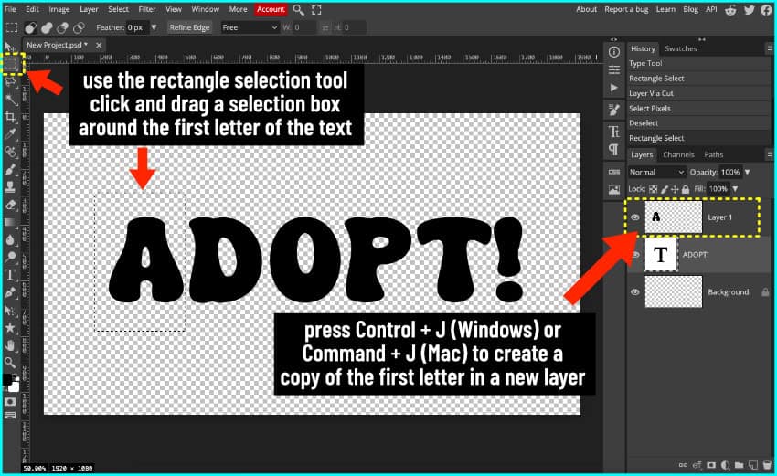The height and width of the screenshot is (476, 777).
Task: Select the Gradient tool
Action: pyautogui.click(x=10, y=222)
